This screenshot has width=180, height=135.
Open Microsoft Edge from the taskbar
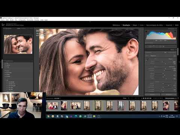pos(76,116)
